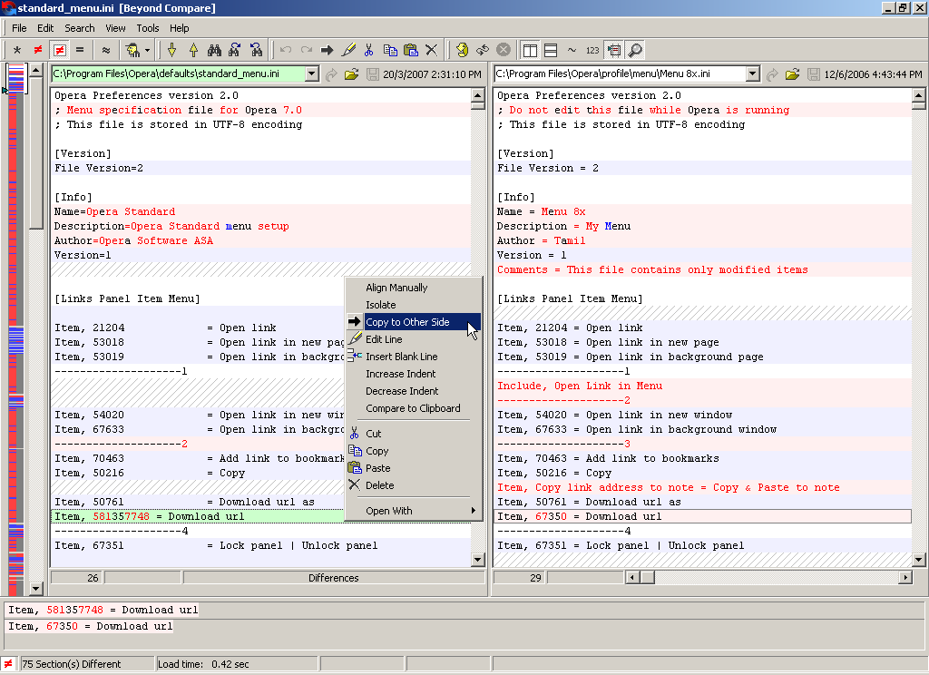The height and width of the screenshot is (675, 929).
Task: Choose Increase Indent from context menu
Action: [414, 374]
